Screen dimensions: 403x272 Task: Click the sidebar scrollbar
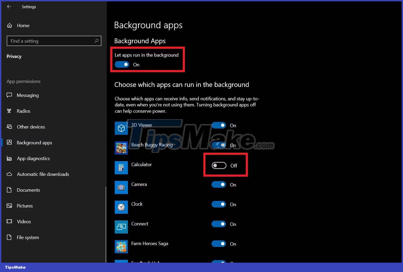pyautogui.click(x=106, y=224)
